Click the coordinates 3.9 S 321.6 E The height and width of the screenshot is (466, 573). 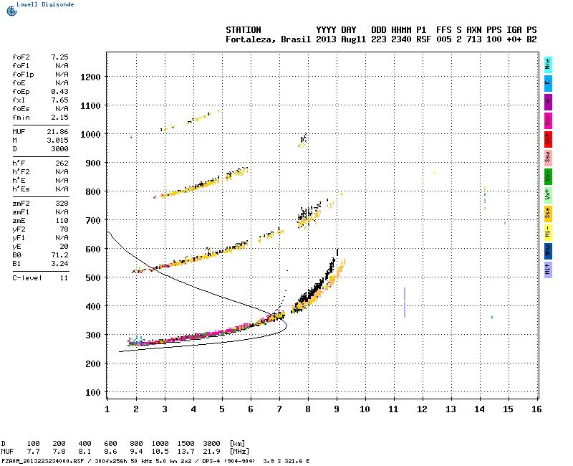[x=286, y=461]
